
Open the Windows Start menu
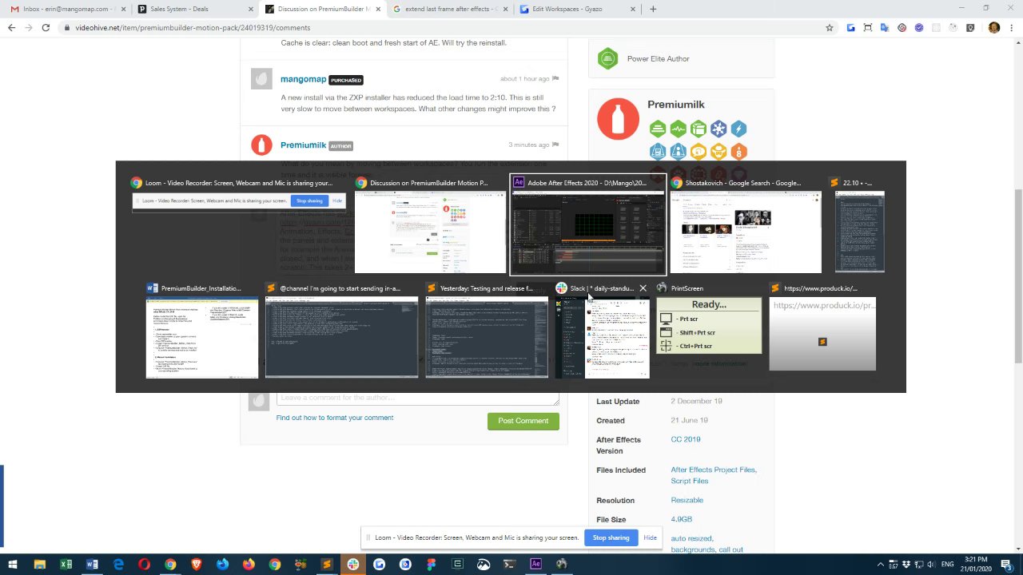(x=13, y=565)
